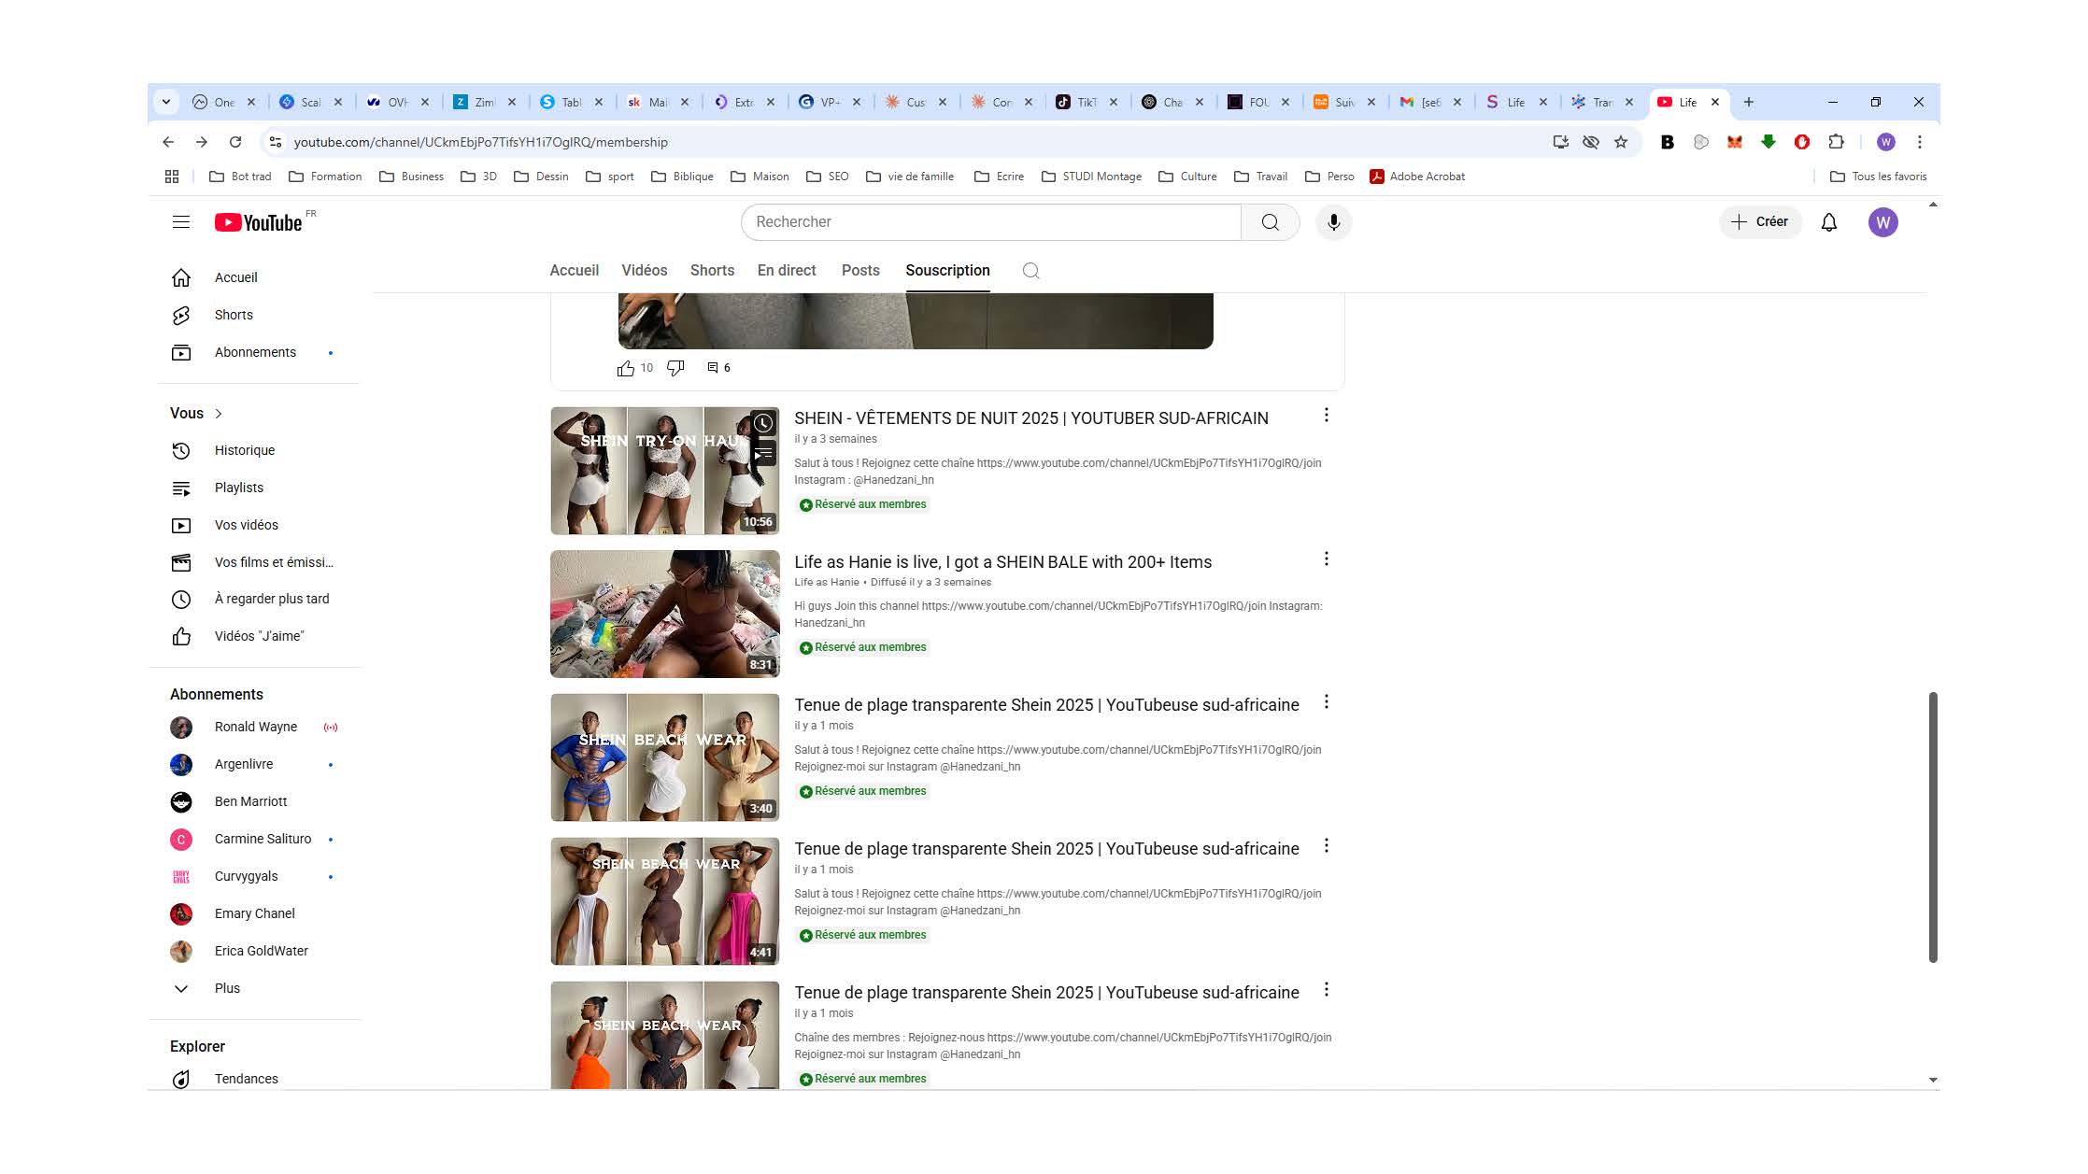
Task: Switch to the Vidéos channel tab
Action: (x=644, y=271)
